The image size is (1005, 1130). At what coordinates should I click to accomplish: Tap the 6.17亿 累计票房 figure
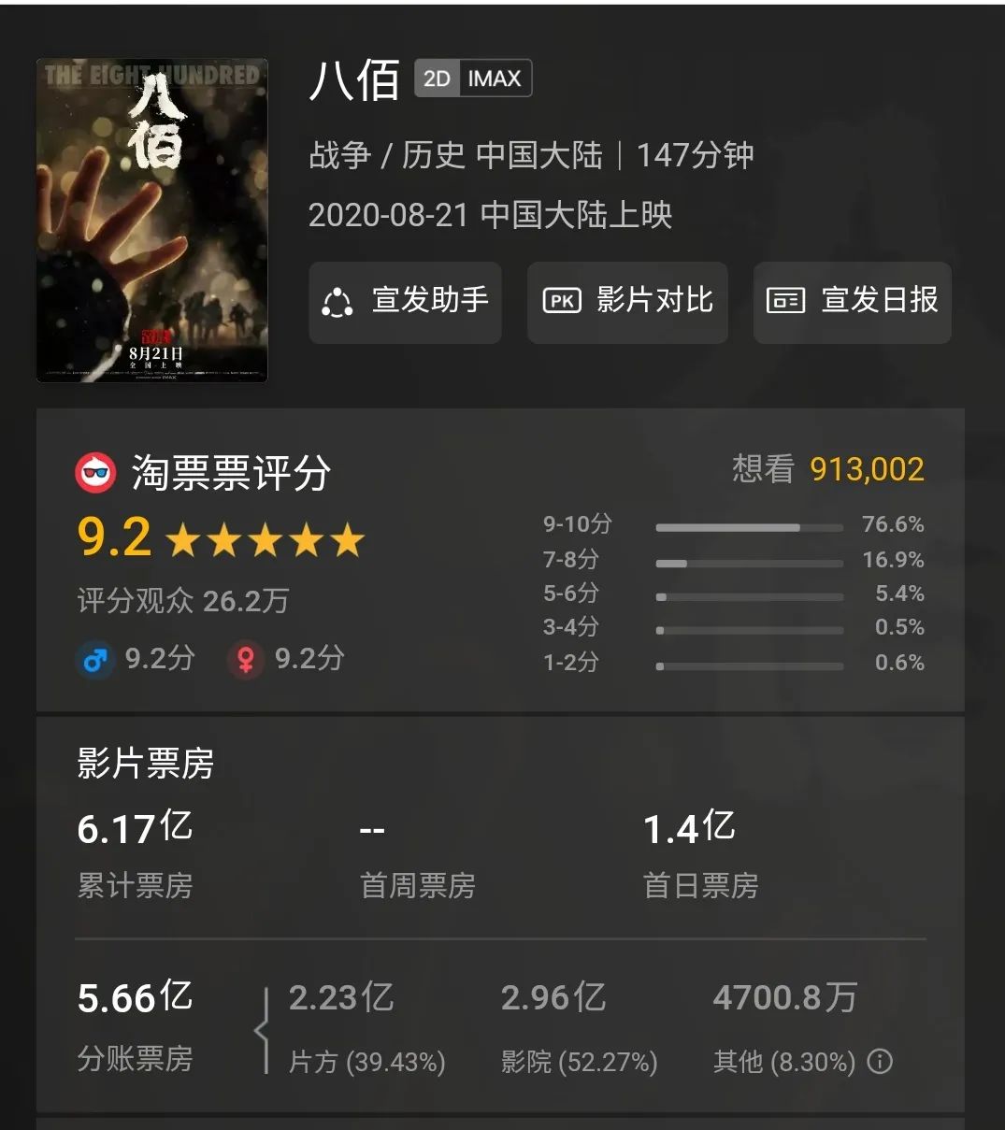pyautogui.click(x=136, y=827)
